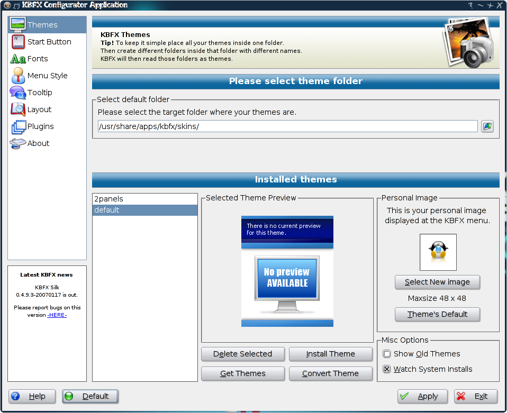Click the Latest KBFX news heading
Image resolution: width=507 pixels, height=413 pixels.
click(47, 274)
